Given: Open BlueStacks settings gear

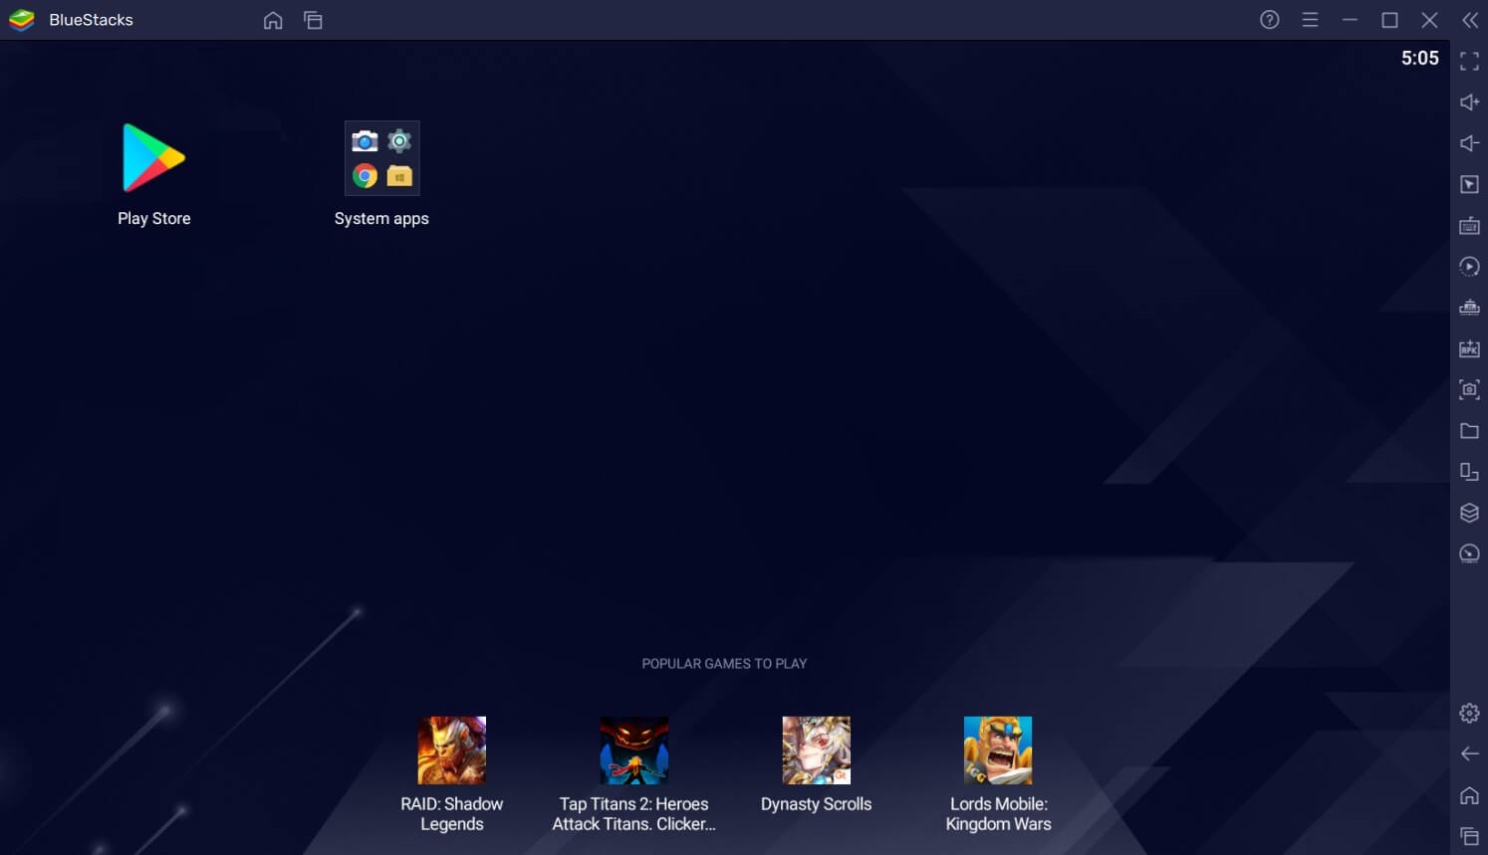Looking at the screenshot, I should [1469, 713].
